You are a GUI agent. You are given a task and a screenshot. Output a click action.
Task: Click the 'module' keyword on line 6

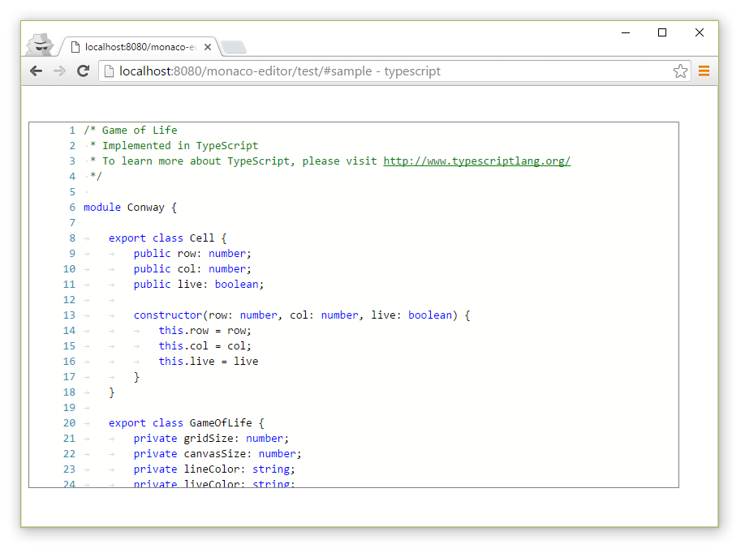[102, 207]
